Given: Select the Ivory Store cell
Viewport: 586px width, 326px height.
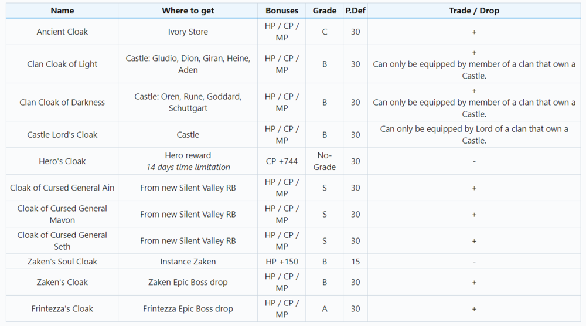Looking at the screenshot, I should coord(188,32).
